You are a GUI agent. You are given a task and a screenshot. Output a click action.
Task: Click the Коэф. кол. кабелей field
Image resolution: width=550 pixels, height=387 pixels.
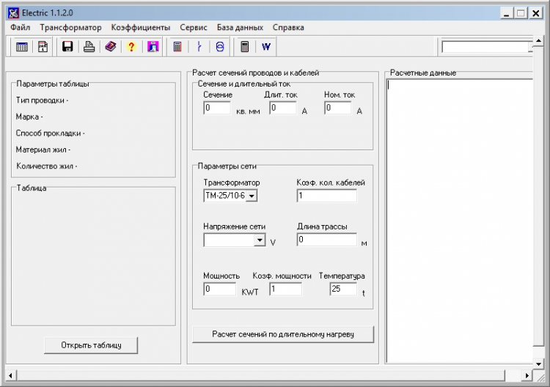327,196
